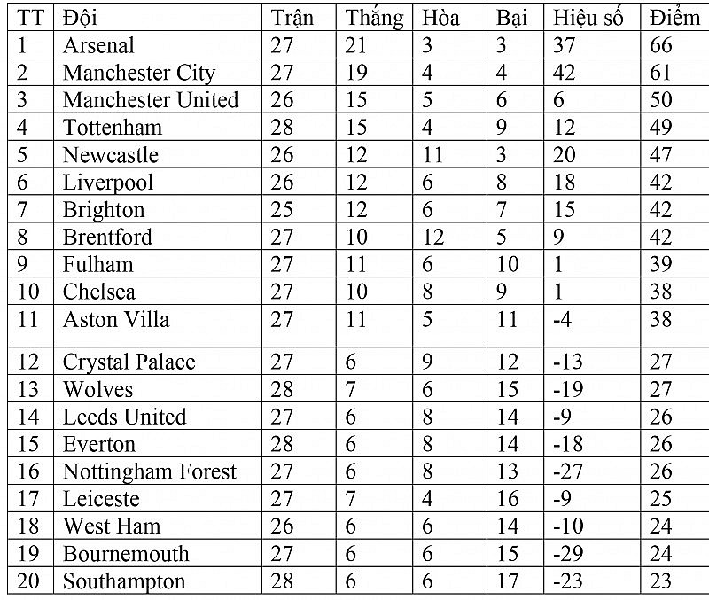Click the Brighton team cell
709x600 pixels.
103,210
